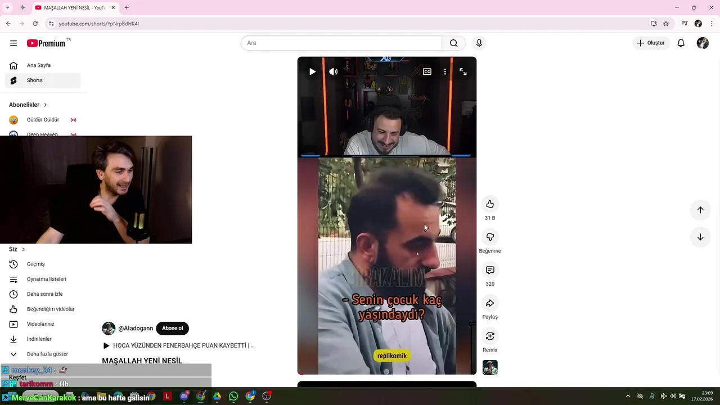Open the short's three-dot more menu

point(445,71)
